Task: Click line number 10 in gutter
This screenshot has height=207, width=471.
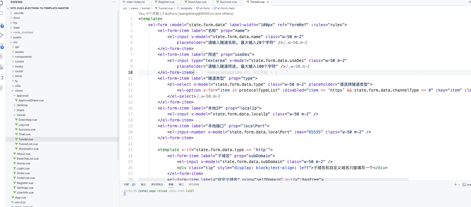Action: (130, 73)
